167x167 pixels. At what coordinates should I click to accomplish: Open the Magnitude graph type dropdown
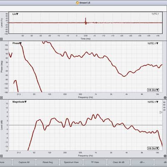pos(20,102)
